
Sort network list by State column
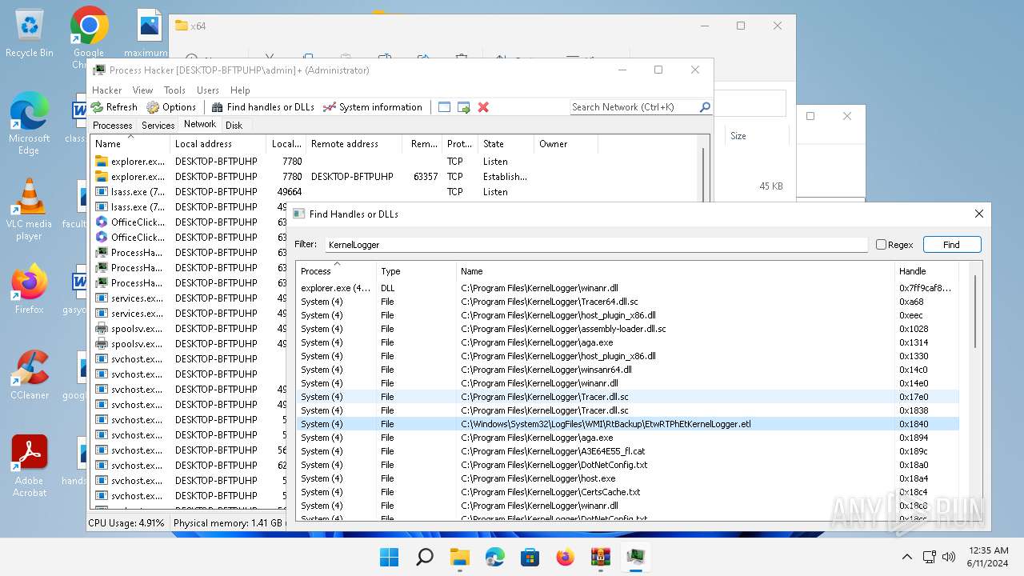click(x=506, y=144)
